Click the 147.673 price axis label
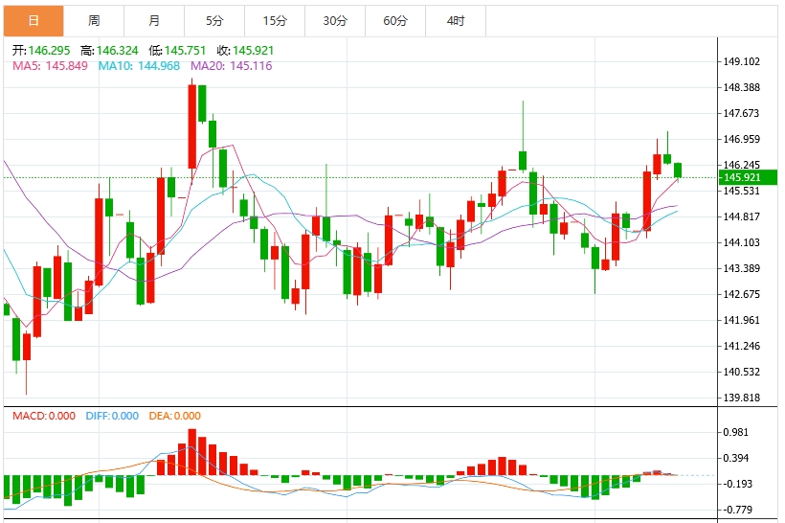The image size is (785, 523). click(742, 113)
